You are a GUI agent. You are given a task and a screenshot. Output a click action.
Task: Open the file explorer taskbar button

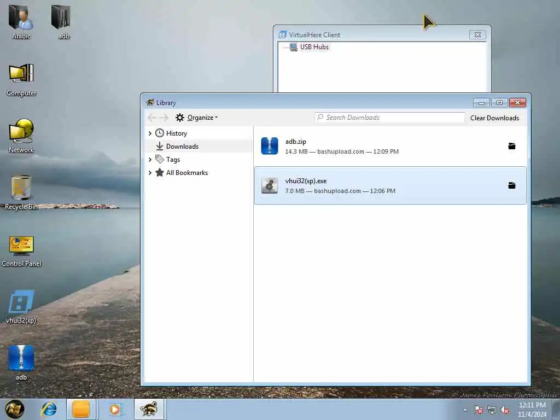click(81, 409)
